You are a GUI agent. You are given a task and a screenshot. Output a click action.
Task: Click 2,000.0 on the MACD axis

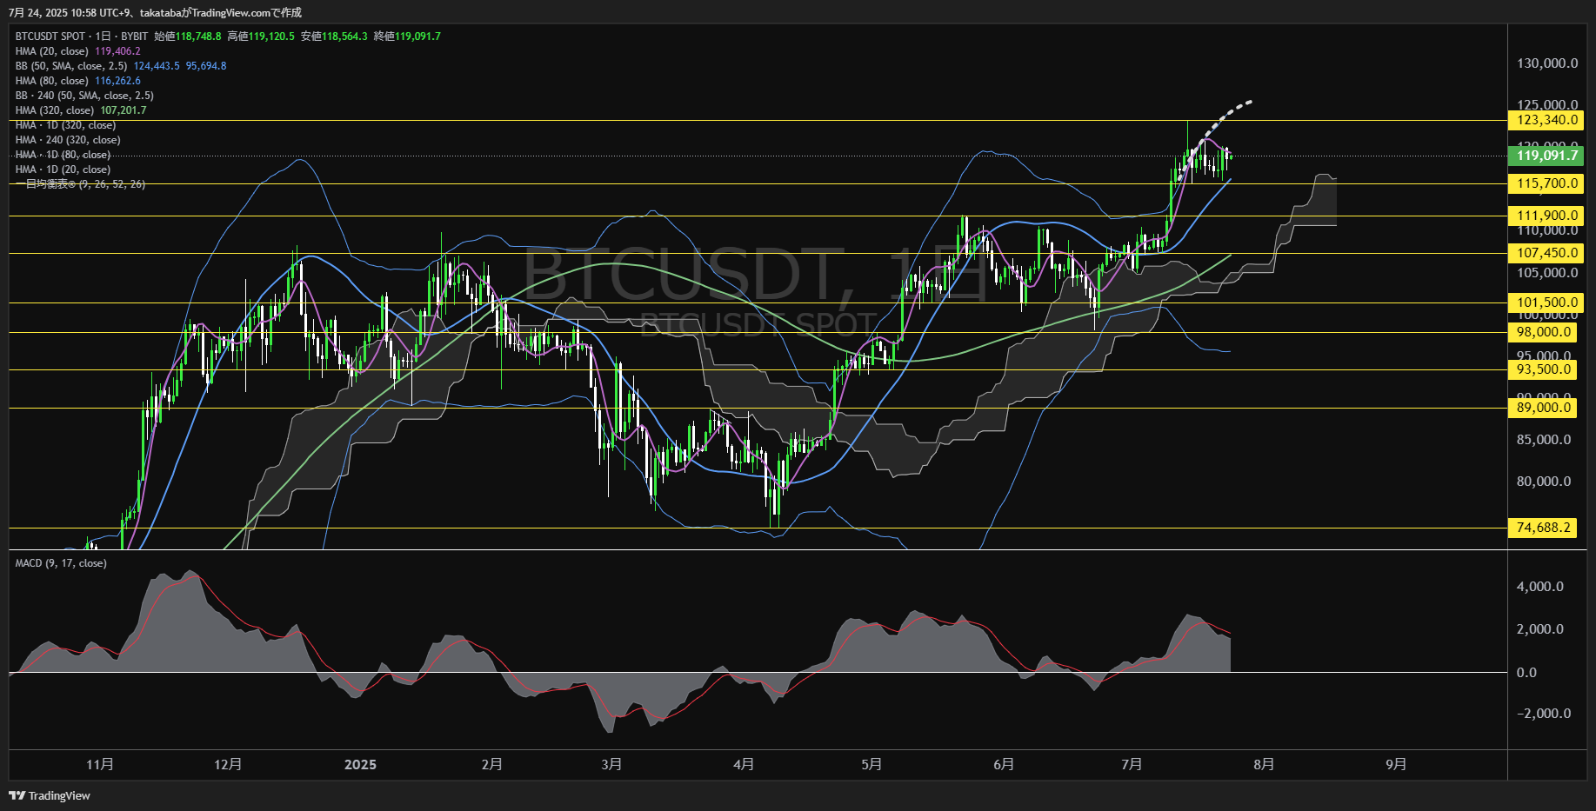(x=1540, y=629)
